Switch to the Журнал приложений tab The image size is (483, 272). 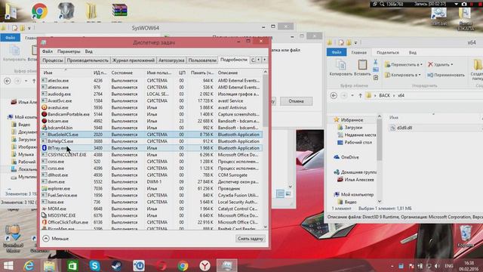(134, 60)
